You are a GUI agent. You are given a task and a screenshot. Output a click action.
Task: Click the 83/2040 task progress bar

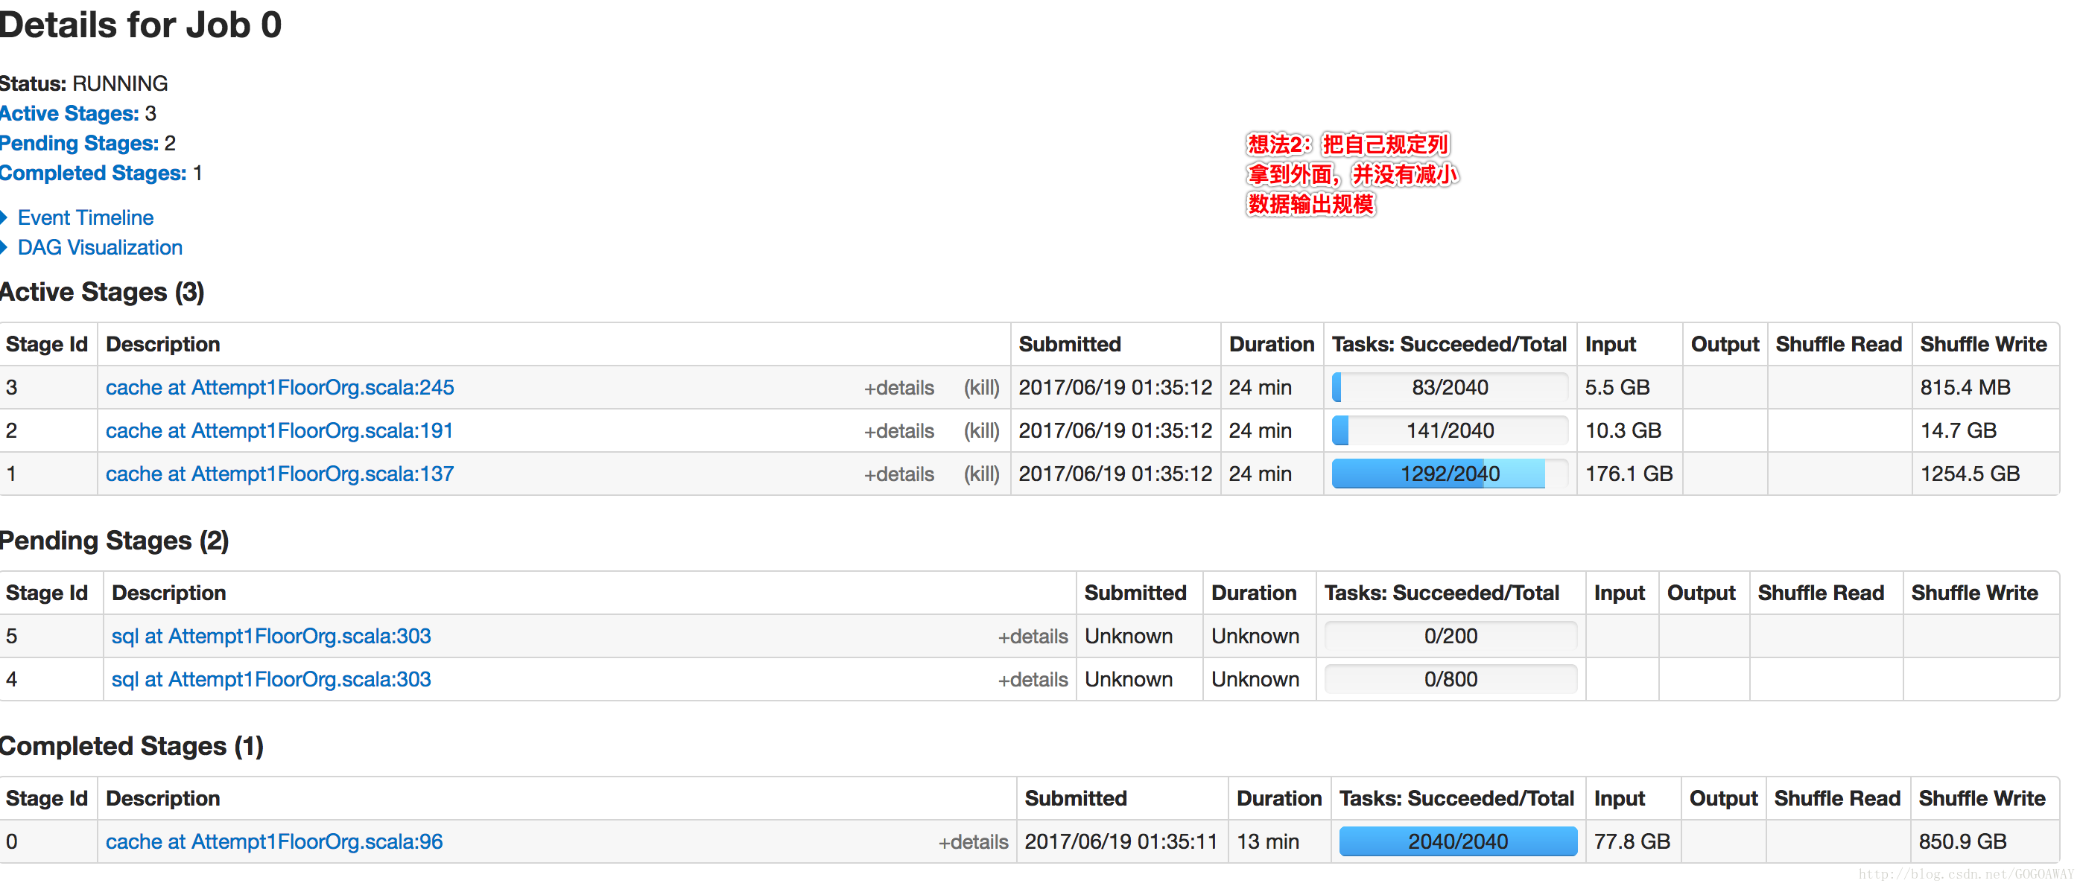[1450, 387]
